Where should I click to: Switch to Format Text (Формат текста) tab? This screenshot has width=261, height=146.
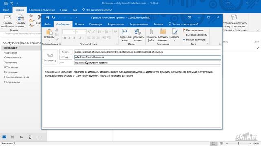[116, 24]
